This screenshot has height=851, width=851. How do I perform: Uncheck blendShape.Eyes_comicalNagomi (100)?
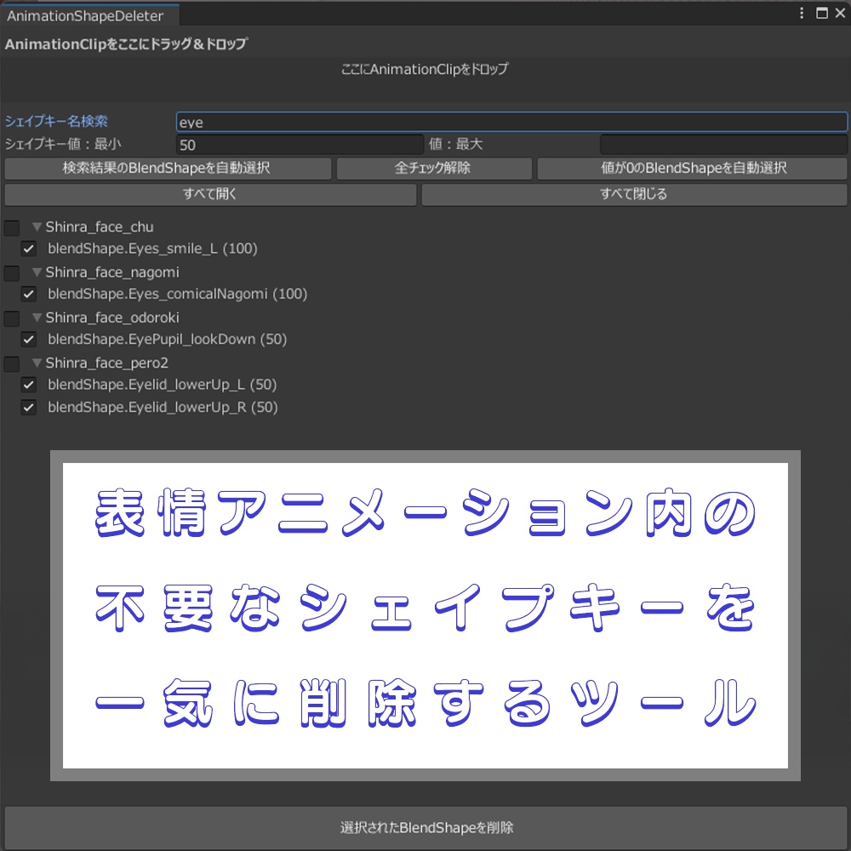coord(29,294)
